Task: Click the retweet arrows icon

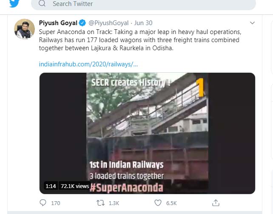Action: pos(101,203)
